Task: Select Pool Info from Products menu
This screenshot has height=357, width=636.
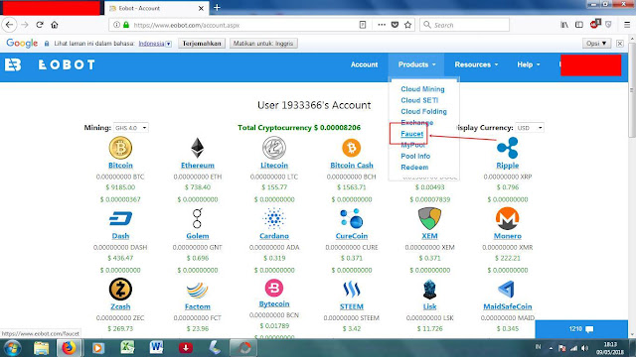Action: pyautogui.click(x=415, y=156)
